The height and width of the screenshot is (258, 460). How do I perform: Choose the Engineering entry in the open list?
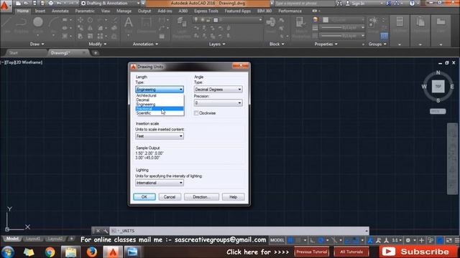pos(160,105)
